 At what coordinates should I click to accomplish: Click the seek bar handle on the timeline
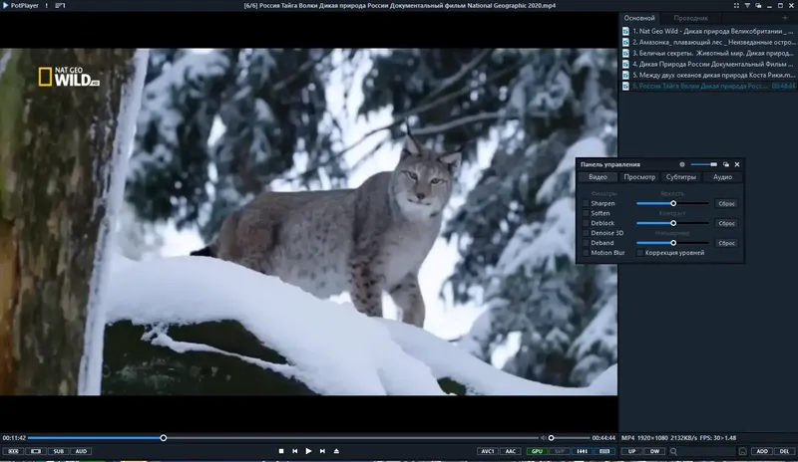click(x=164, y=437)
